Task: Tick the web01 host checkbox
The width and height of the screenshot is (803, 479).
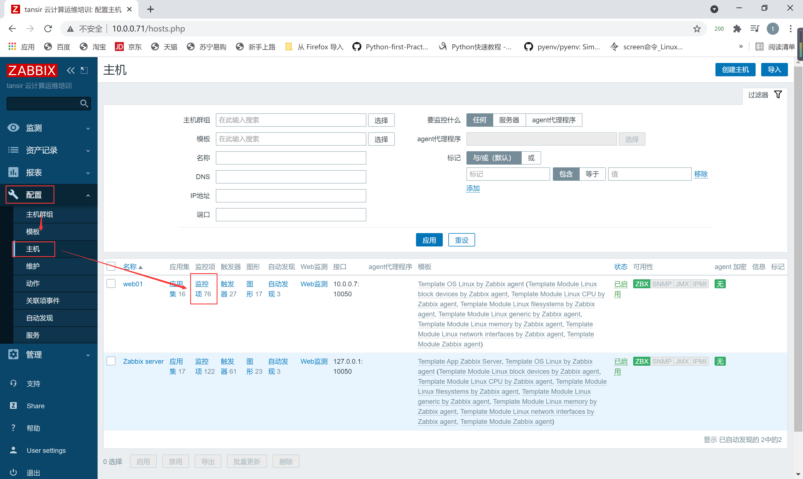Action: 111,284
